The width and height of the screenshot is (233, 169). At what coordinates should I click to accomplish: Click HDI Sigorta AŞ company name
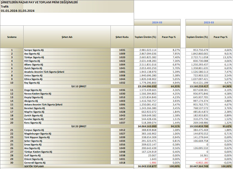click(x=67, y=61)
